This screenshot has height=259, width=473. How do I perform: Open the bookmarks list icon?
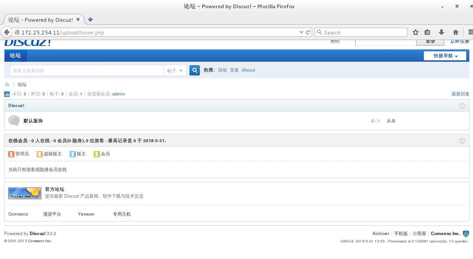pos(427,32)
